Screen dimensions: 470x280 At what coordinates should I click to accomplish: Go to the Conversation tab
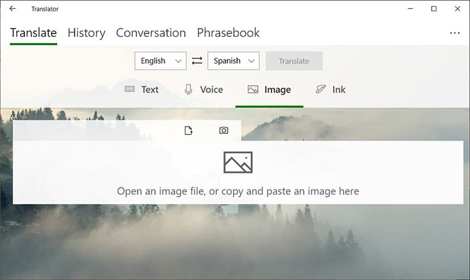pos(151,33)
